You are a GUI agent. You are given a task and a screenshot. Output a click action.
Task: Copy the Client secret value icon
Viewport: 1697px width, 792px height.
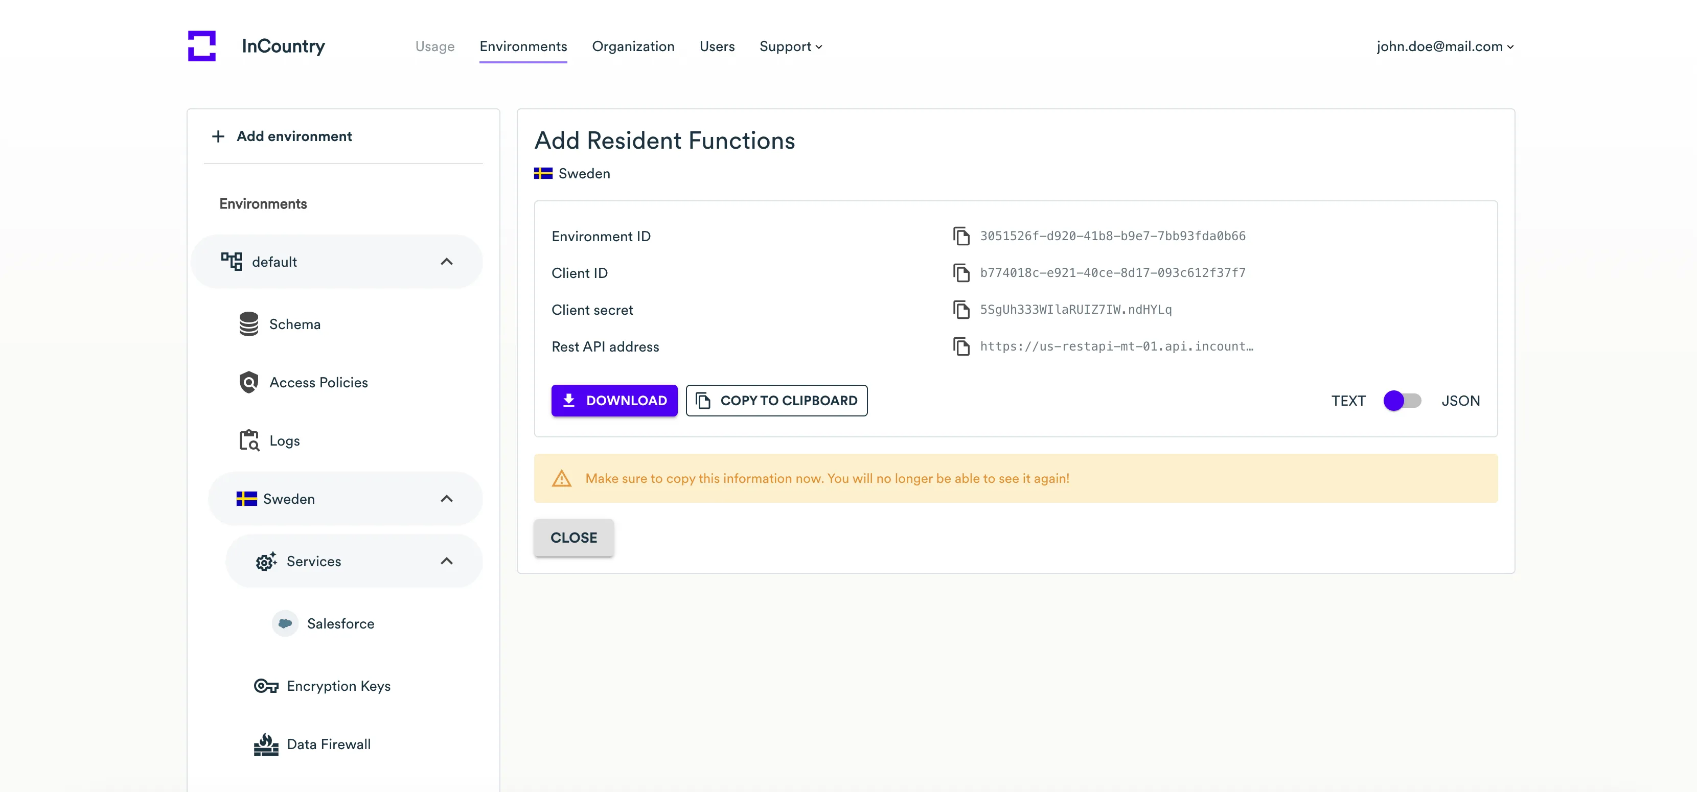pos(961,310)
